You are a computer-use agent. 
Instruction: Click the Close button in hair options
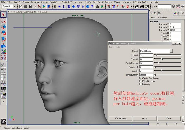pyautogui.click(x=169, y=118)
